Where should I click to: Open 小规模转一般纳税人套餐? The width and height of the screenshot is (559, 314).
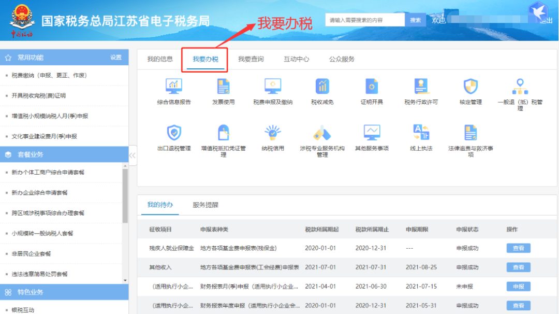pos(42,233)
